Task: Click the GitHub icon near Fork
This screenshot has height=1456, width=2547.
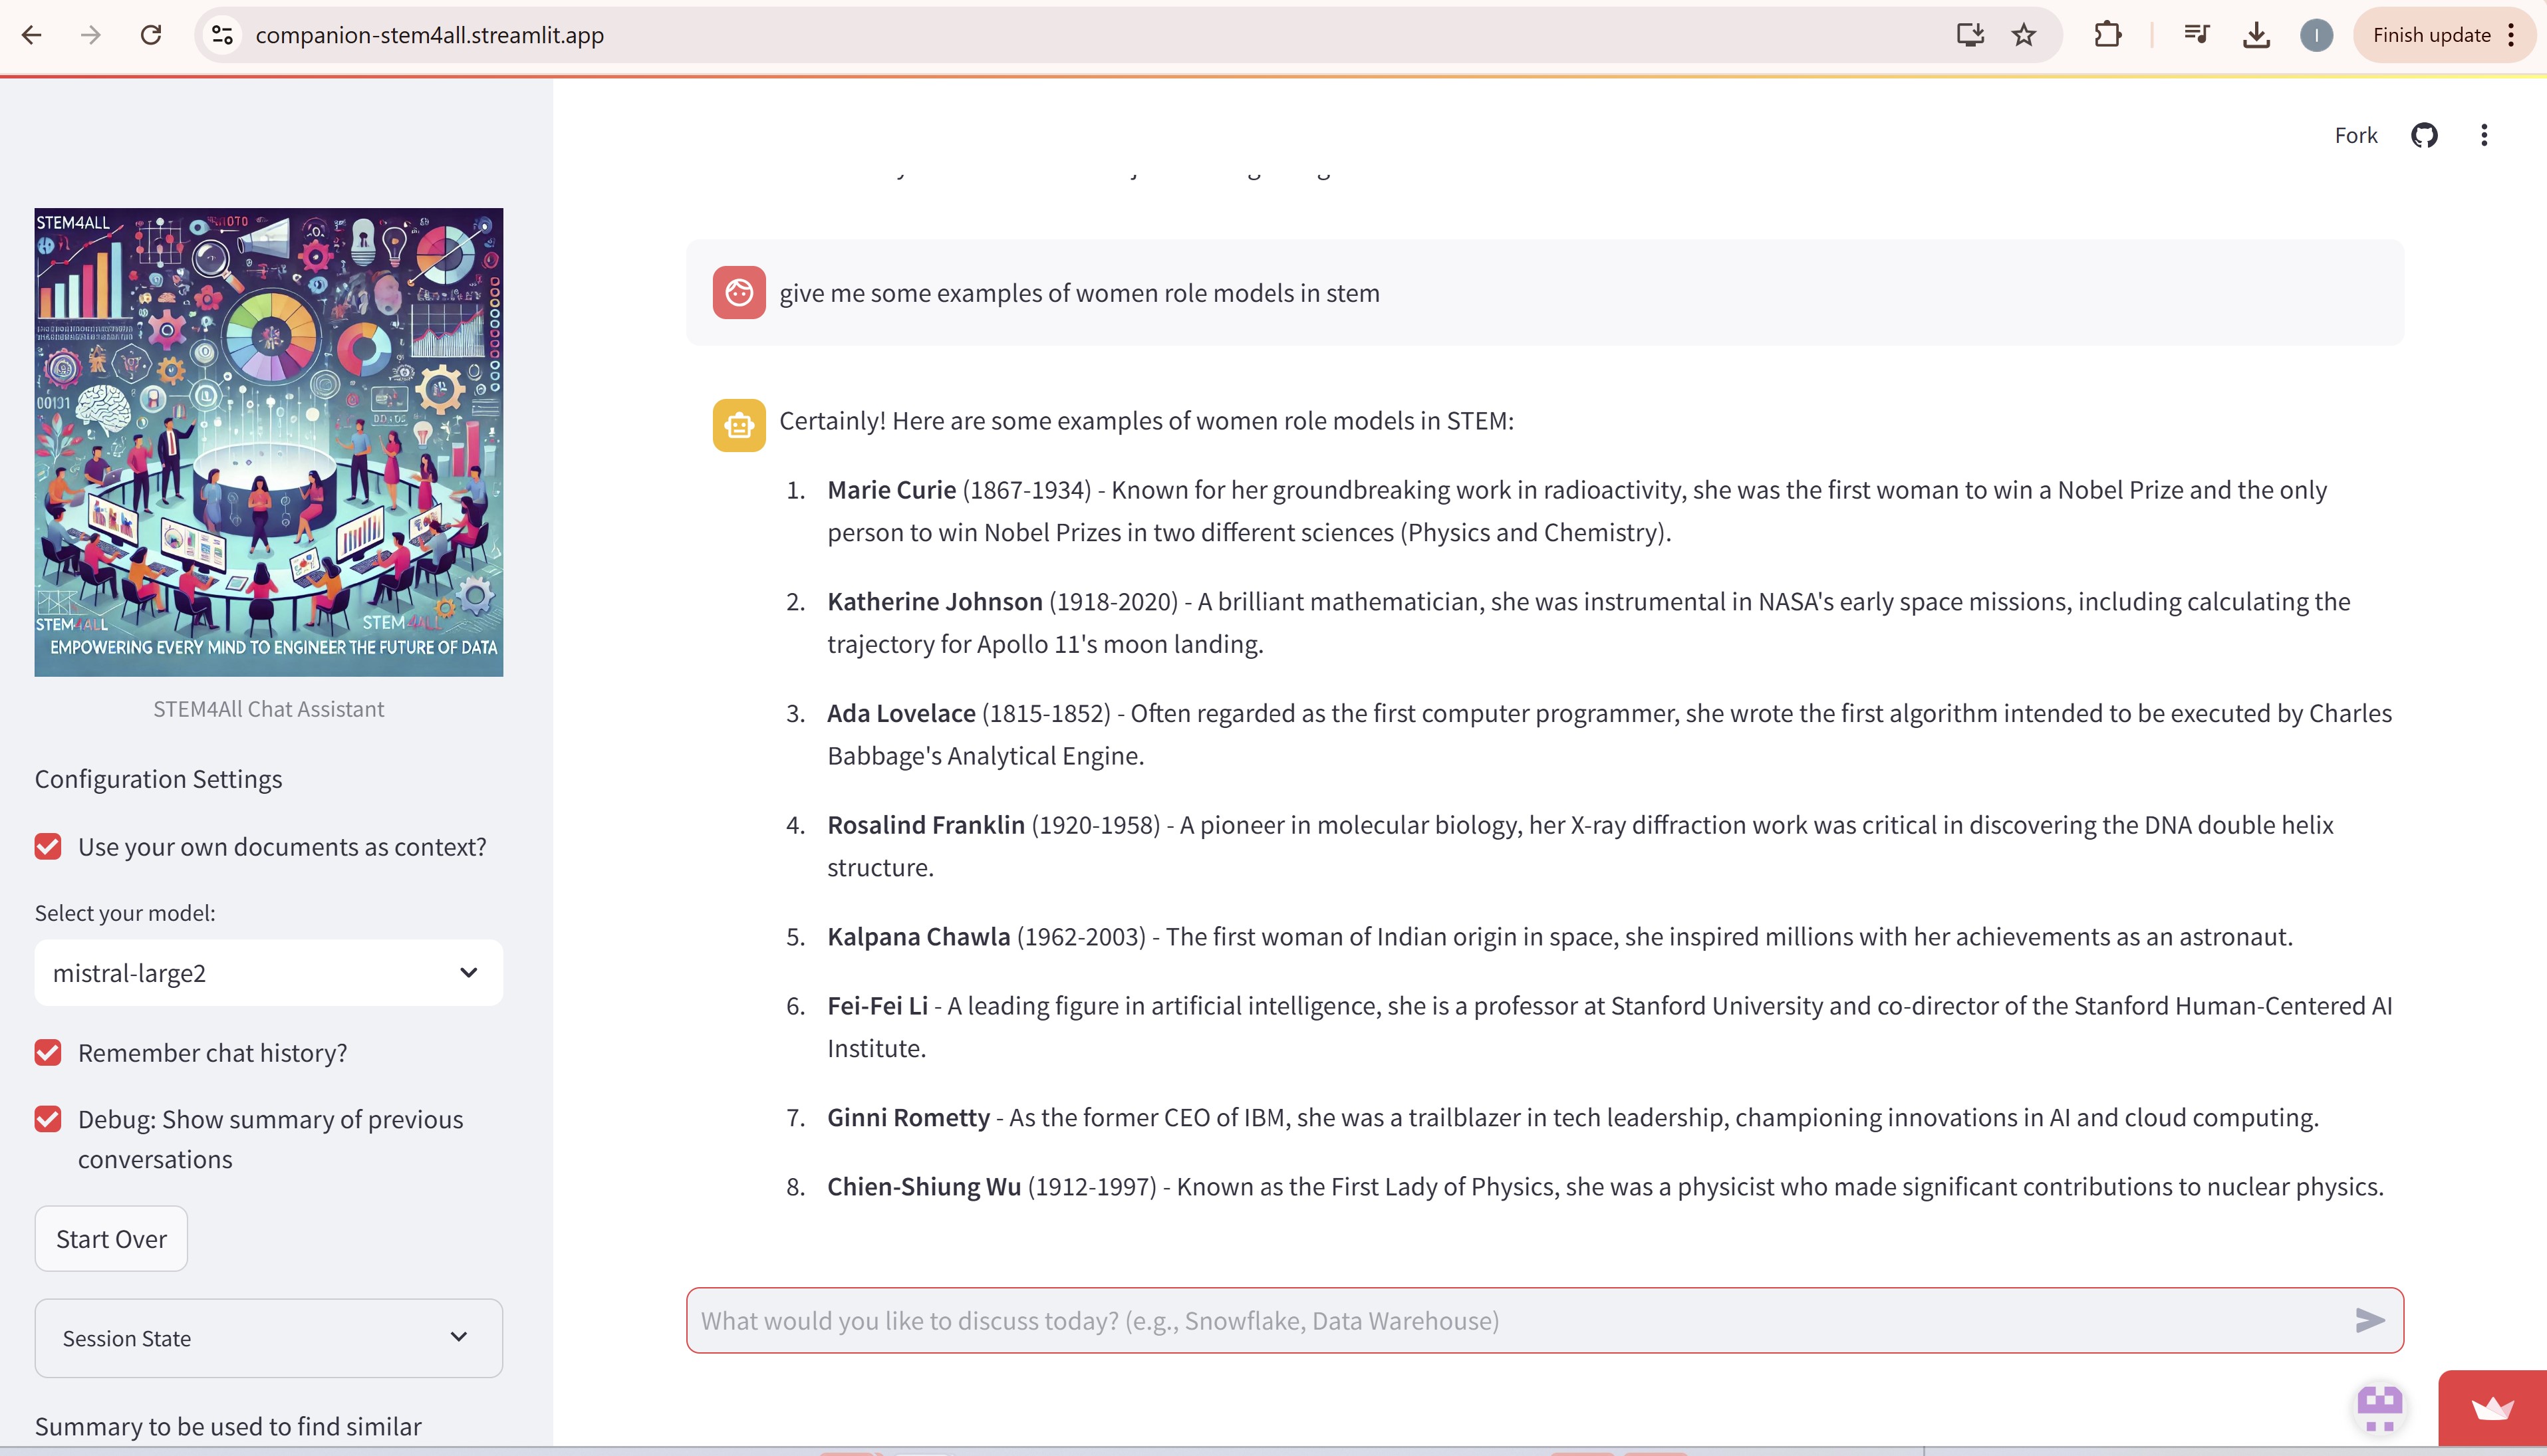Action: [x=2424, y=135]
